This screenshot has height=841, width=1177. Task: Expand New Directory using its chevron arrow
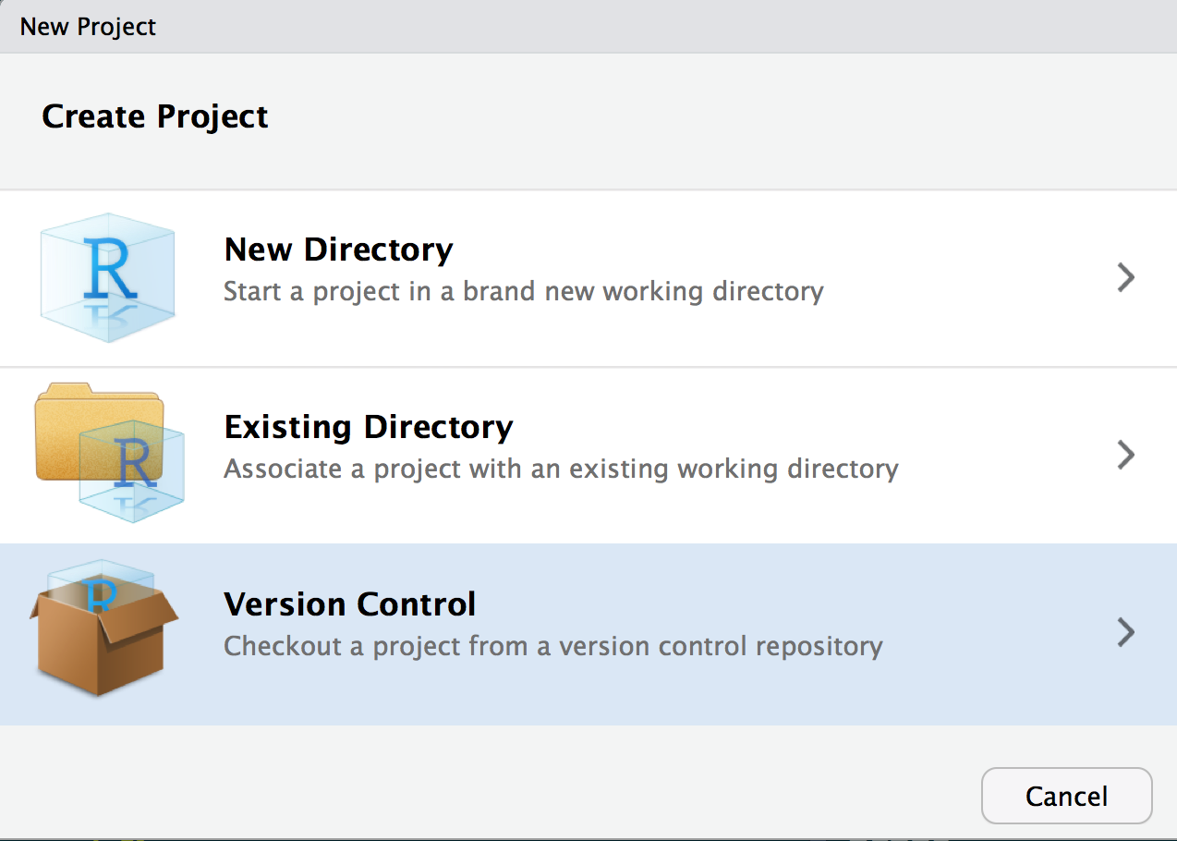point(1125,277)
